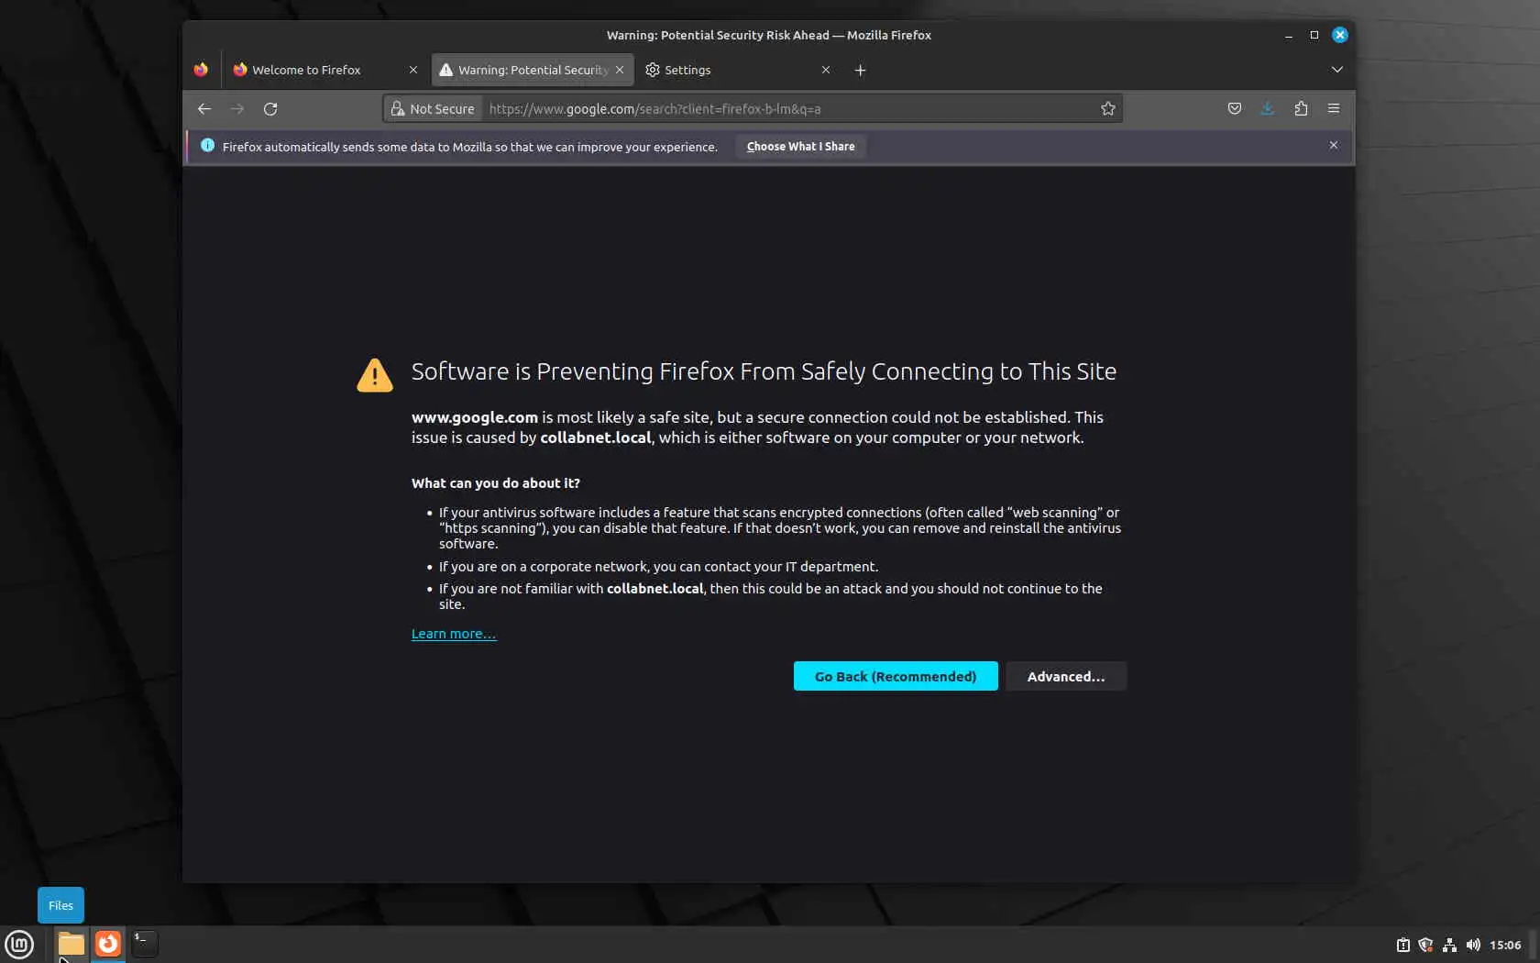Switch to the Welcome to Firefox tab
This screenshot has height=963, width=1540.
point(325,70)
